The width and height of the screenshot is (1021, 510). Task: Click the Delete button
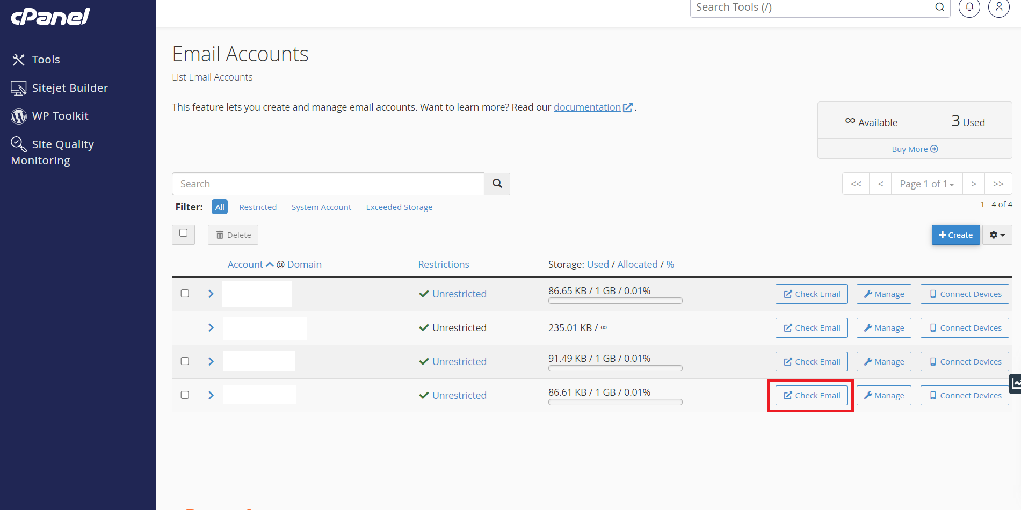tap(233, 235)
